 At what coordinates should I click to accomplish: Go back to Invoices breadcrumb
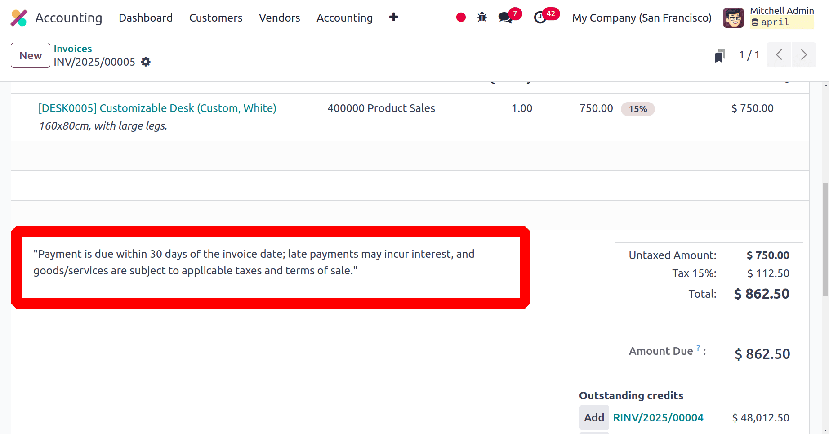(73, 49)
